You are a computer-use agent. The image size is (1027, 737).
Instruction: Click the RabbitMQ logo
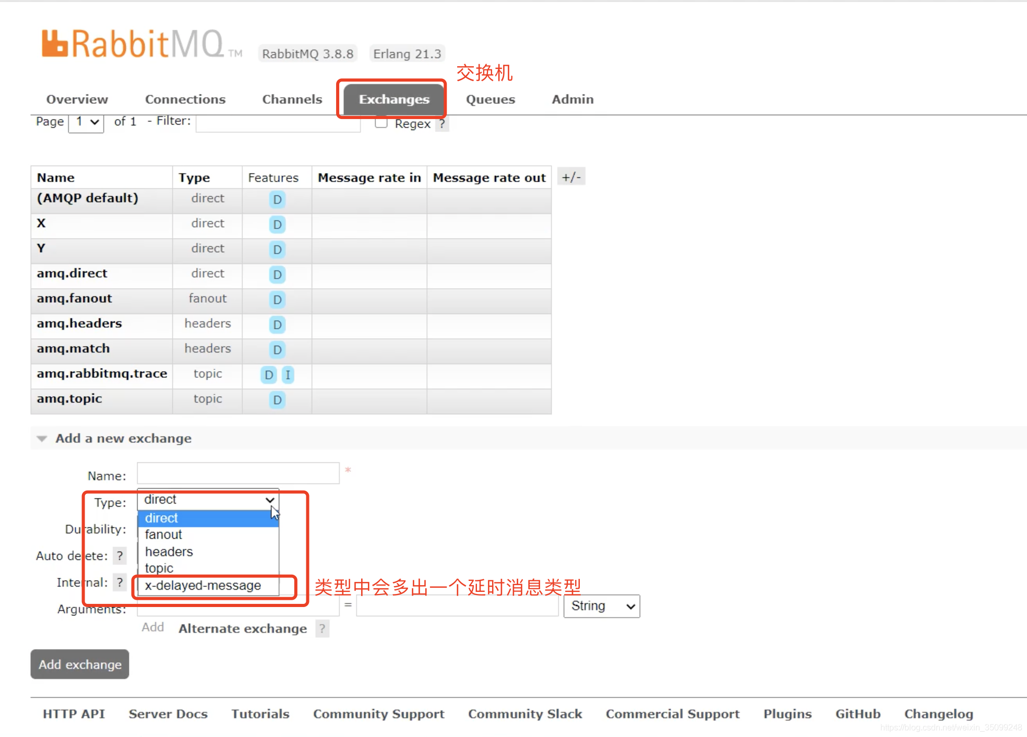tap(141, 44)
